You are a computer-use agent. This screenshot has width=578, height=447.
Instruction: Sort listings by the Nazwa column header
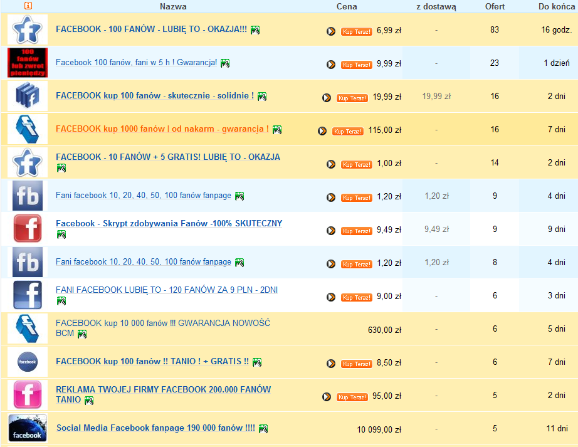point(173,6)
